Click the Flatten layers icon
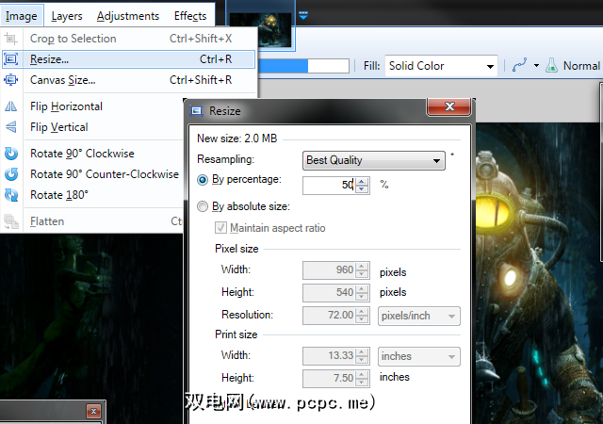The width and height of the screenshot is (603, 424). [x=10, y=221]
